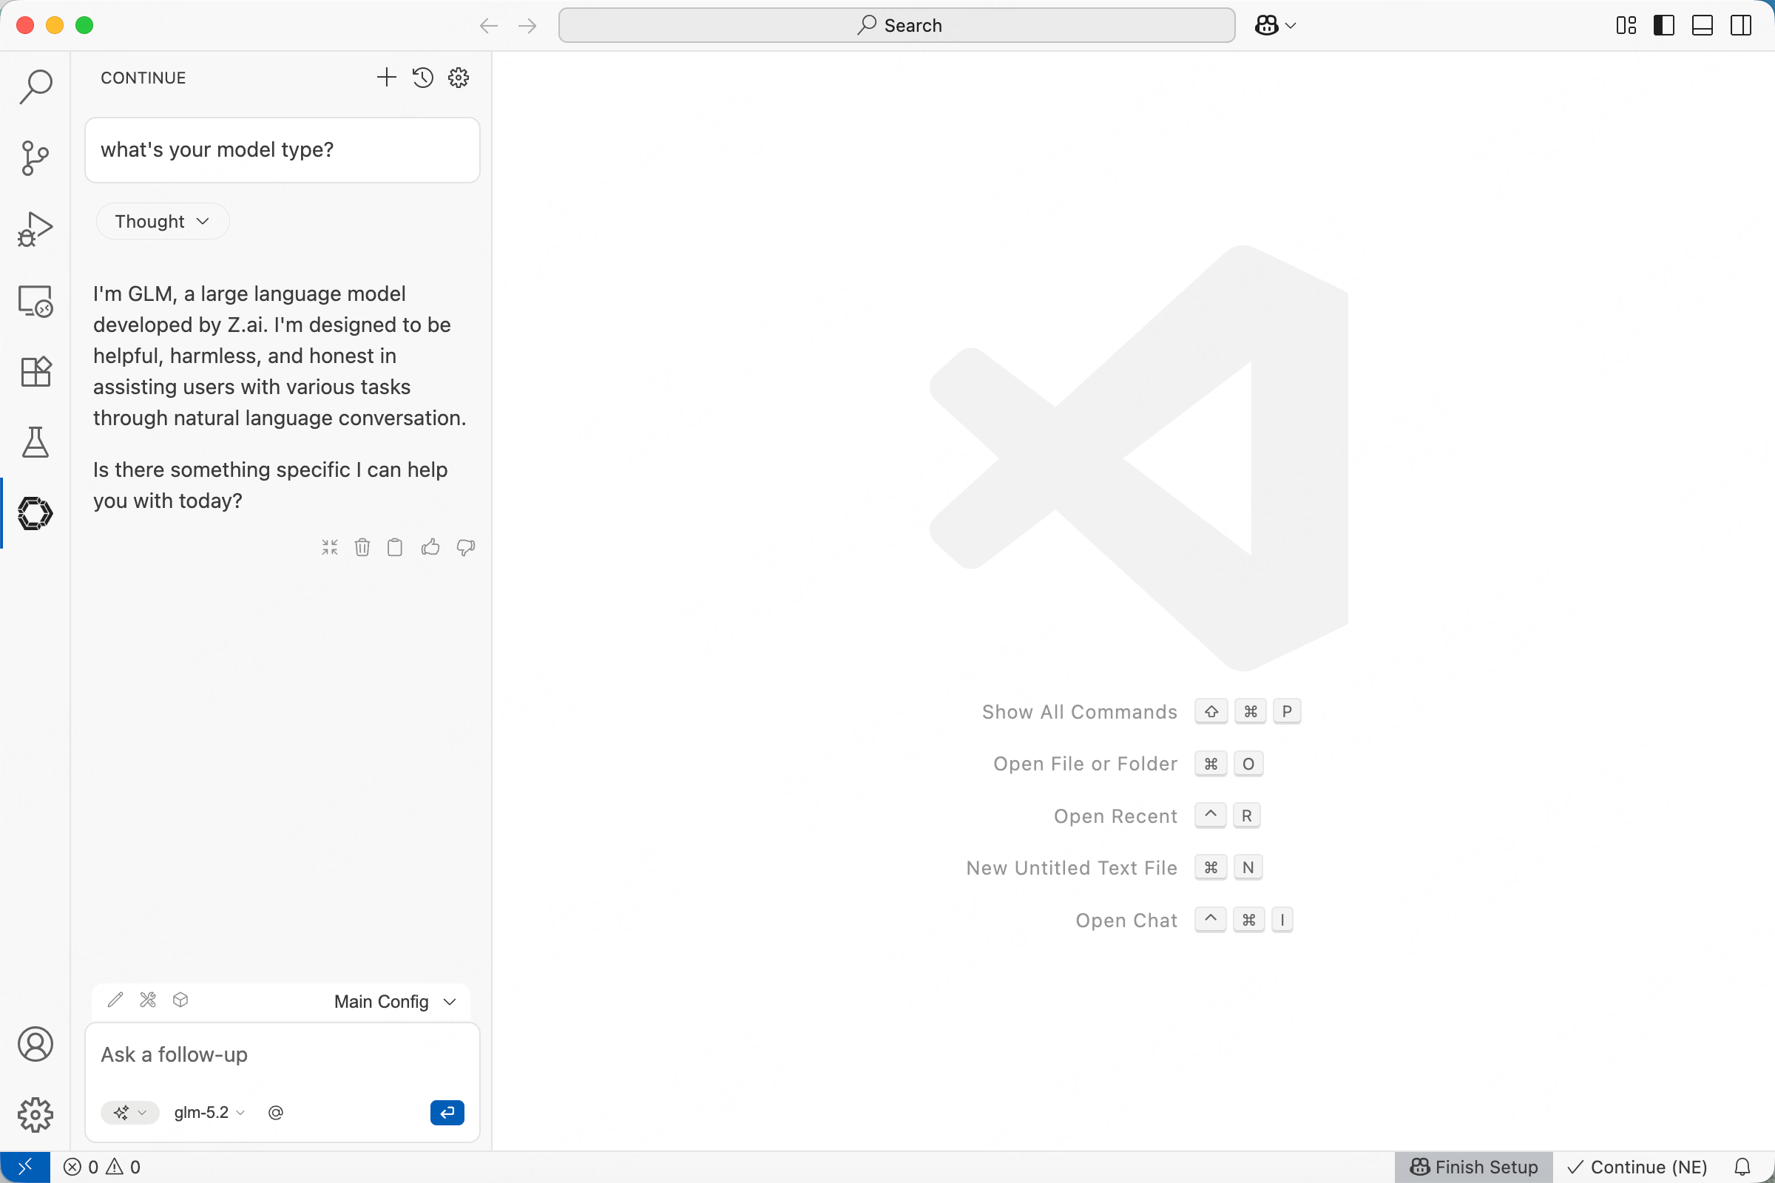The image size is (1775, 1183).
Task: View Continue session history
Action: 422,77
